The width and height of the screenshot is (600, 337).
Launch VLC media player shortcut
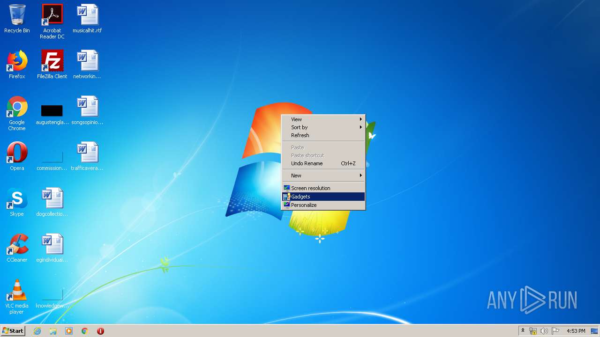click(17, 297)
